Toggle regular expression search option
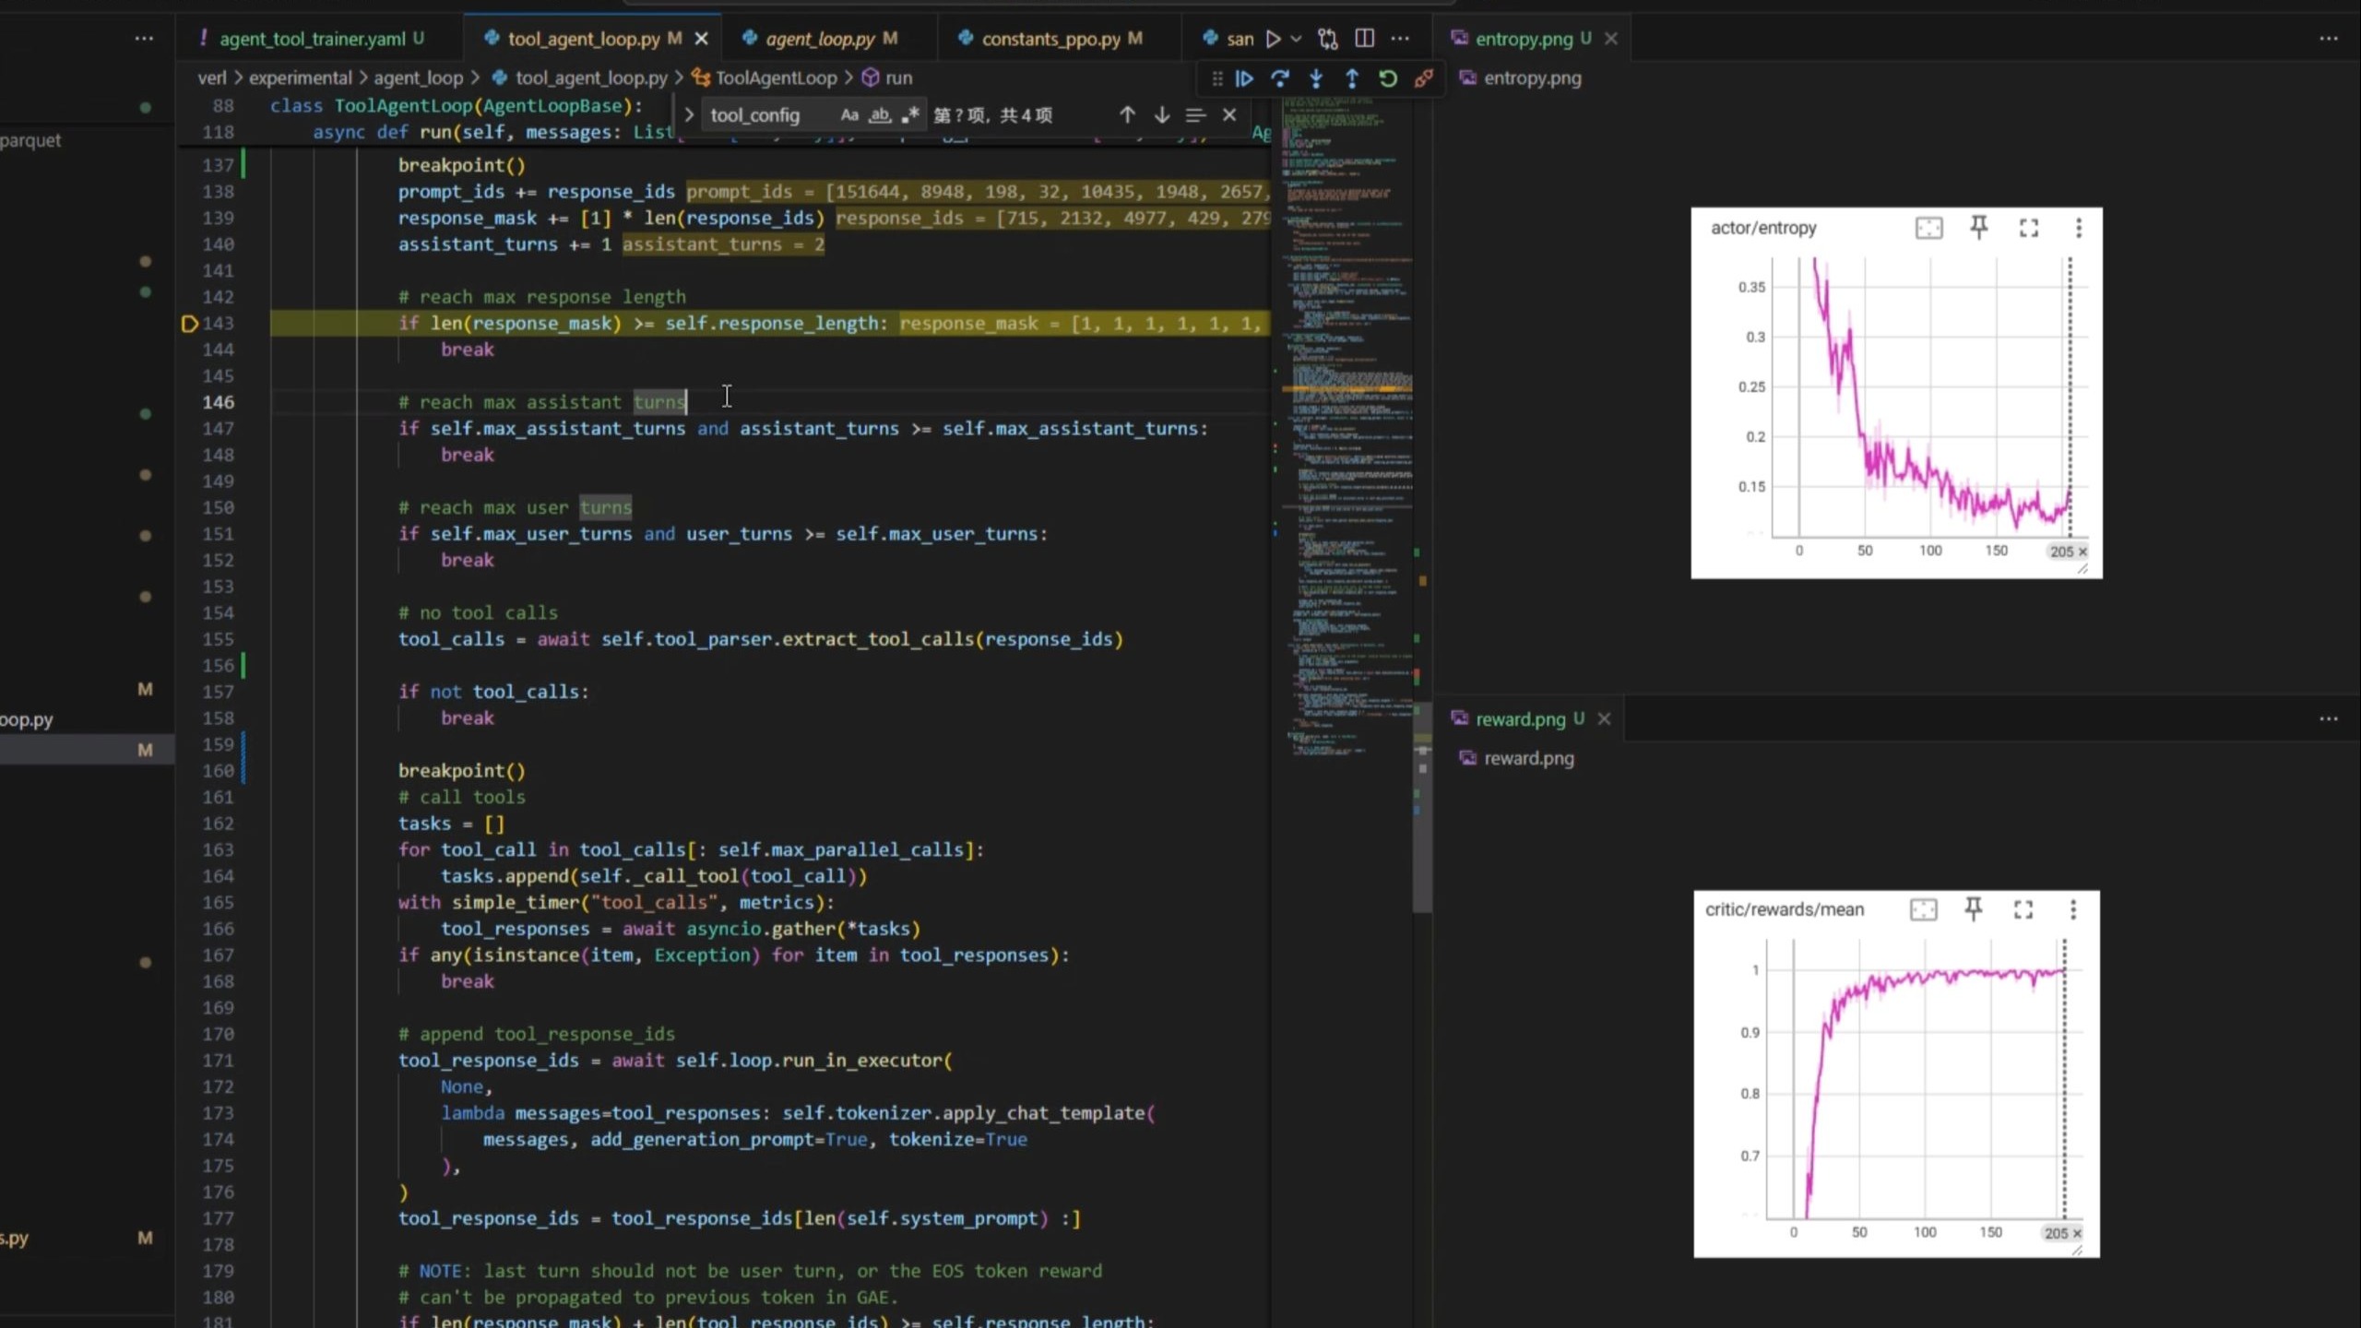The image size is (2361, 1328). click(910, 115)
